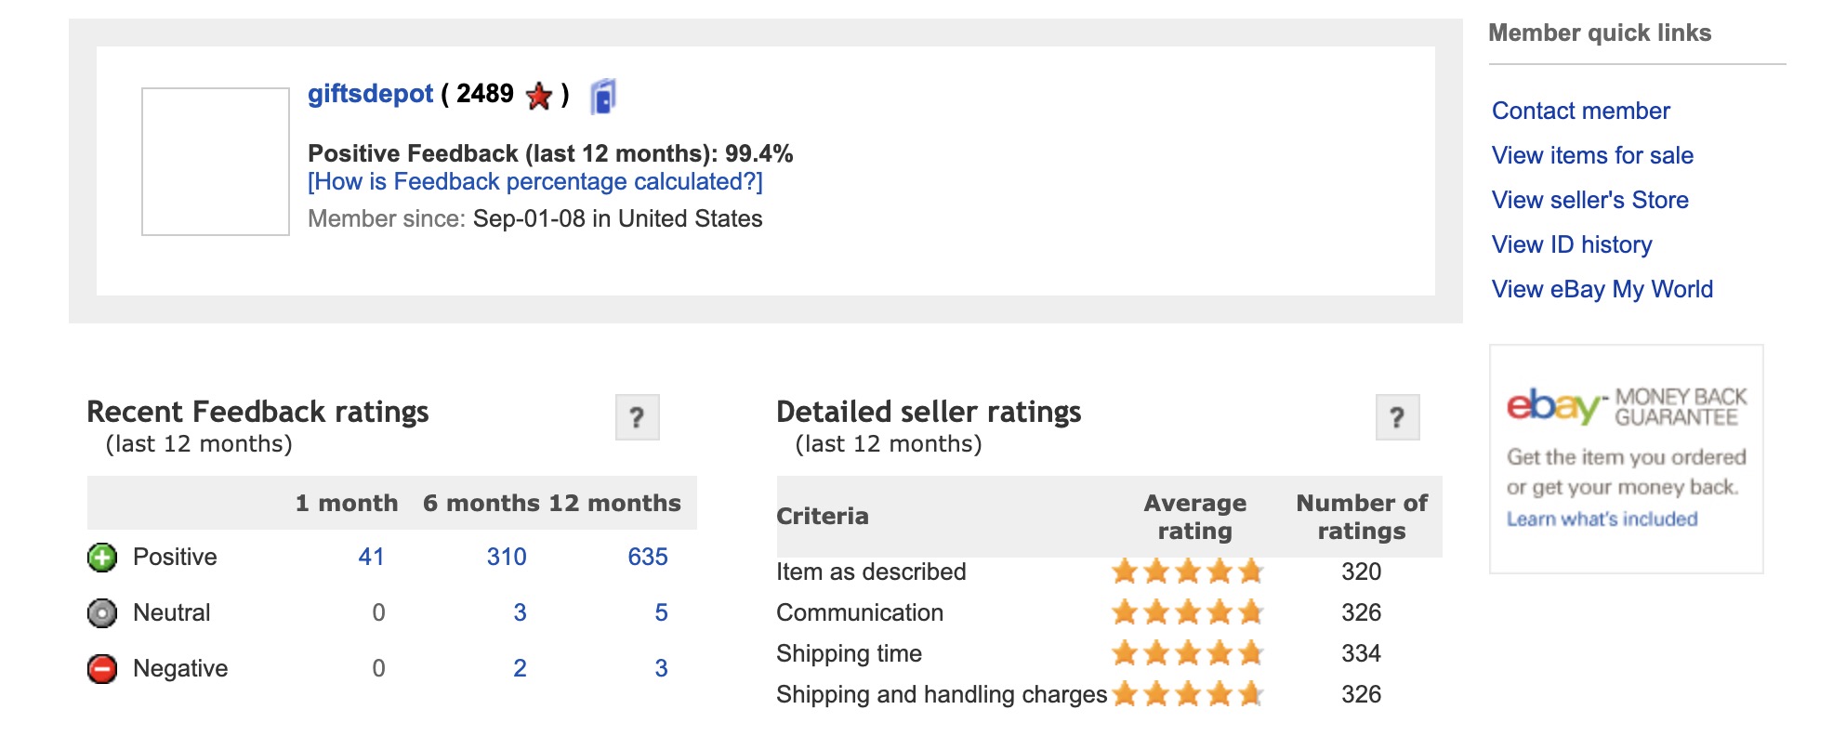Click the blue store door icon

pos(603,97)
